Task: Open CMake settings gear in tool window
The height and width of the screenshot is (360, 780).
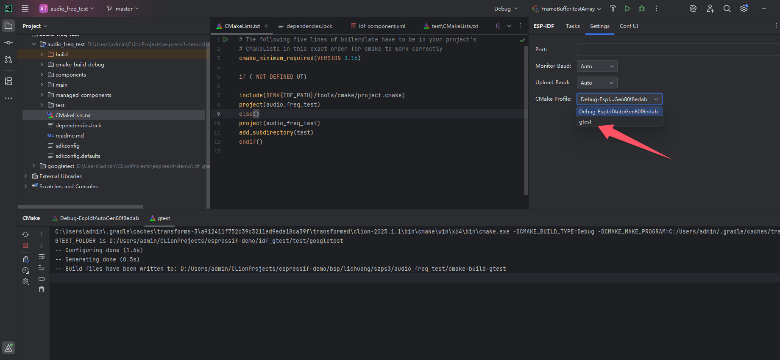Action: pos(25,281)
